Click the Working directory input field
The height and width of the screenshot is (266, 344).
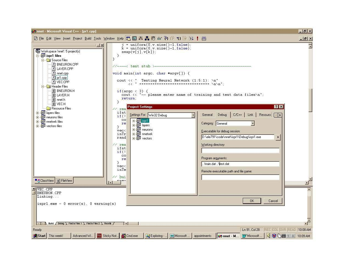(x=240, y=150)
